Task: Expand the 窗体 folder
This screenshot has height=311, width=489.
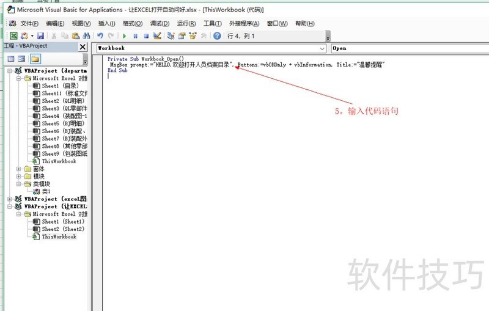Action: coord(19,169)
